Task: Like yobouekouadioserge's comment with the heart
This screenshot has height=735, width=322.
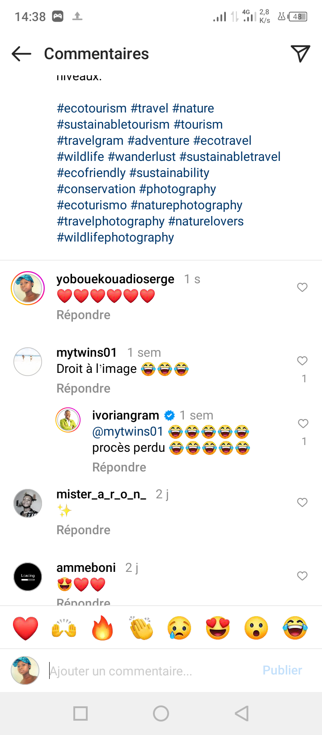Action: coord(302,287)
